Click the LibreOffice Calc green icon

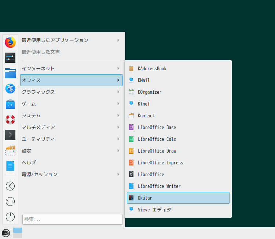[x=131, y=139]
